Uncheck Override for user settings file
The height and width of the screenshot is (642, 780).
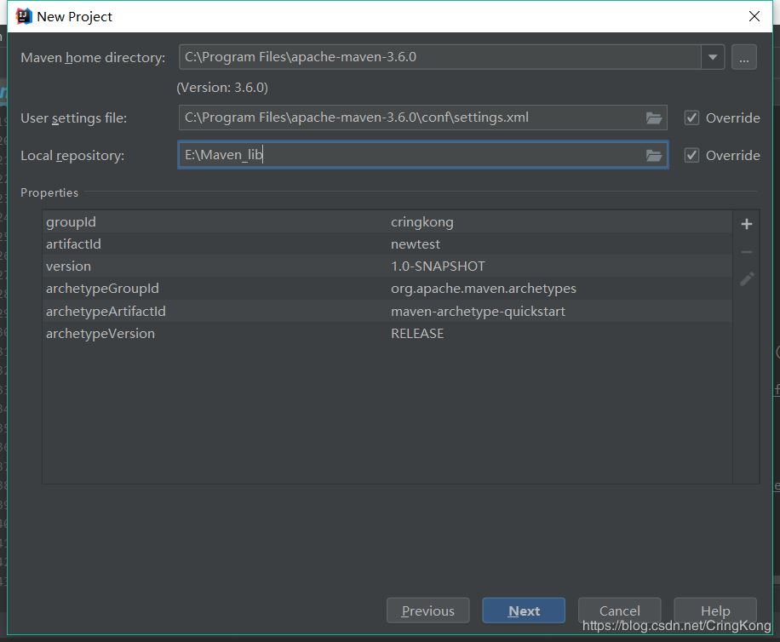(692, 118)
